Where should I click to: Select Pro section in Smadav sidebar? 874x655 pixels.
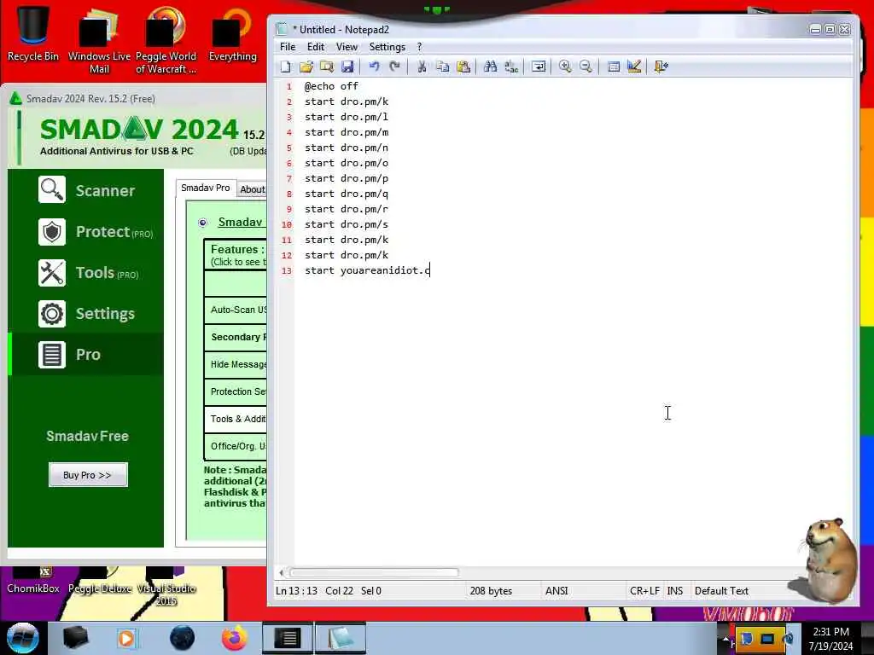point(86,354)
